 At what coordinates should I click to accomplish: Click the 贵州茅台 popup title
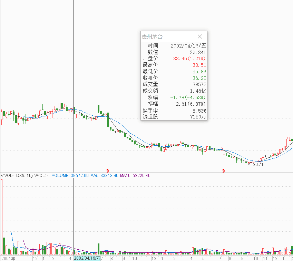pos(152,36)
